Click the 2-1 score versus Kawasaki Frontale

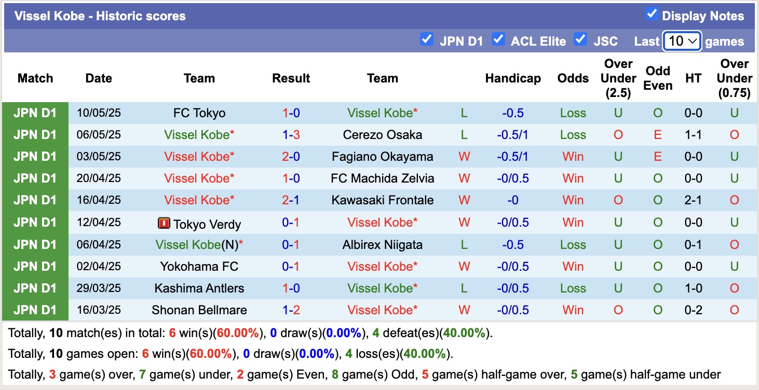point(291,200)
